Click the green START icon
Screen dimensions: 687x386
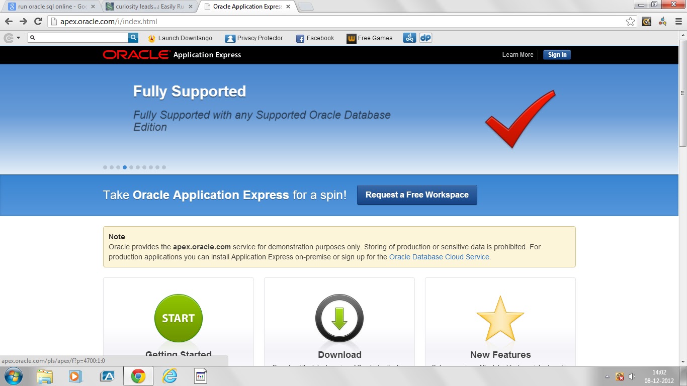tap(179, 318)
